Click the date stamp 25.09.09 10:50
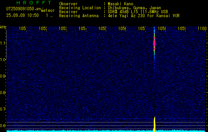Image resolution: width=208 pixels, height=132 pixels. click(x=22, y=15)
